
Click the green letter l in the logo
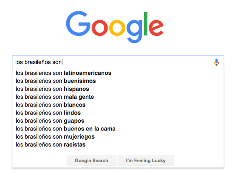[146, 24]
